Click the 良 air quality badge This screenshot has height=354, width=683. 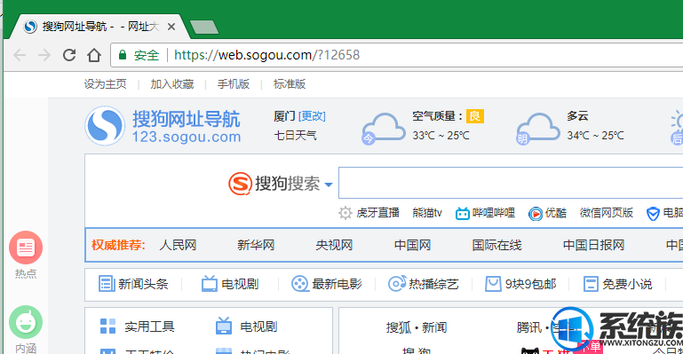coord(475,116)
